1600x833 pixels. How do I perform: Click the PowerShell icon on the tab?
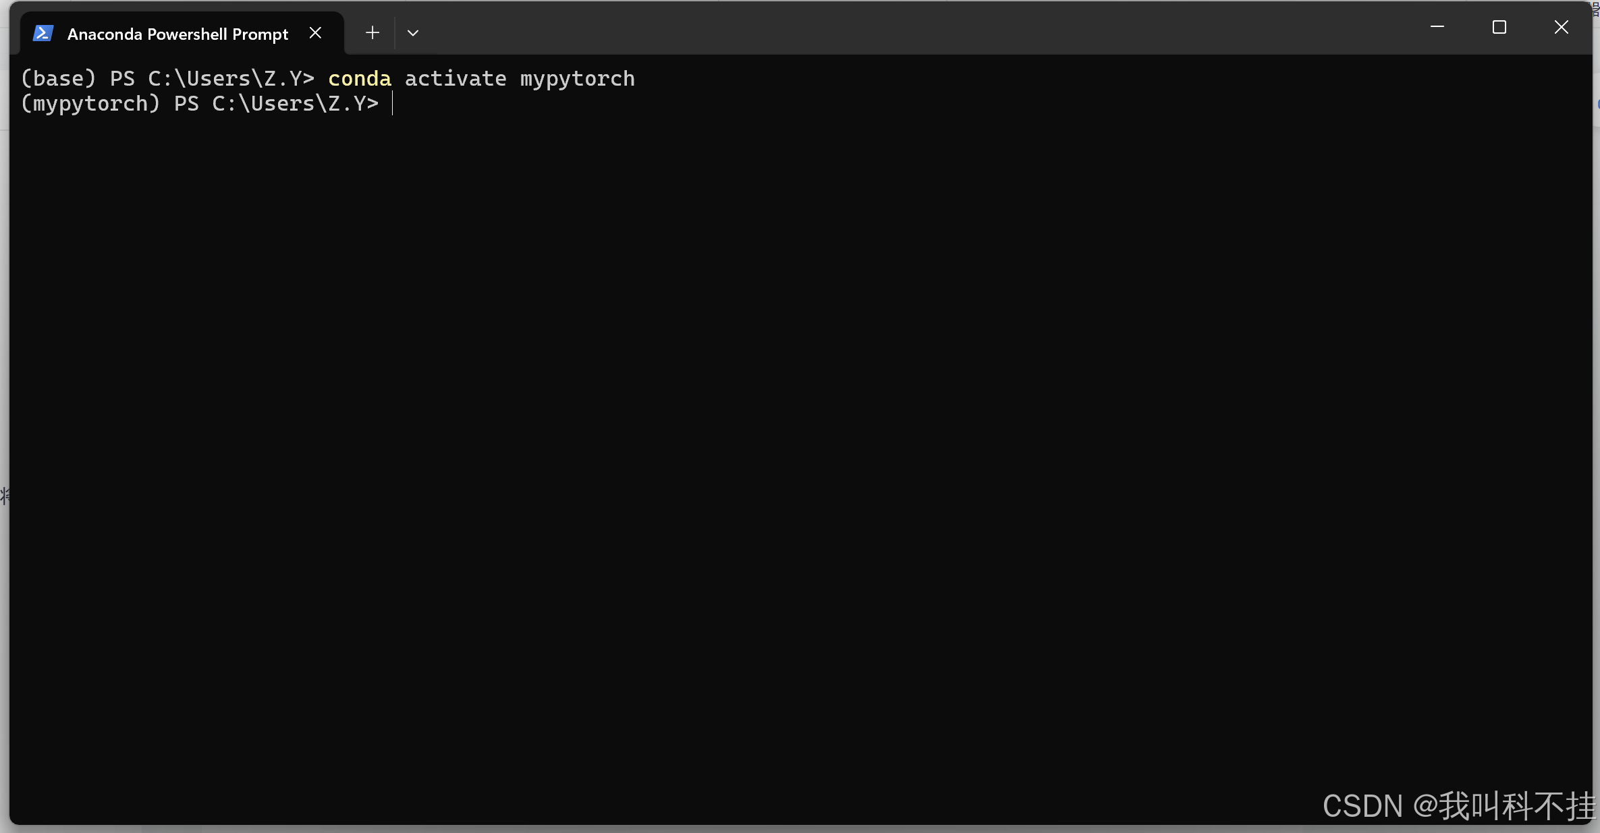pyautogui.click(x=43, y=32)
